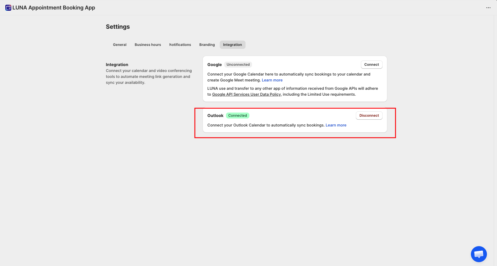Disconnect the Outlook calendar
The height and width of the screenshot is (266, 497).
[x=369, y=116]
